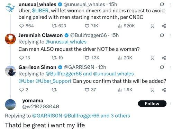173x130 pixels.
Task: Open the $UBER cashtag link
Action: [x=40, y=11]
